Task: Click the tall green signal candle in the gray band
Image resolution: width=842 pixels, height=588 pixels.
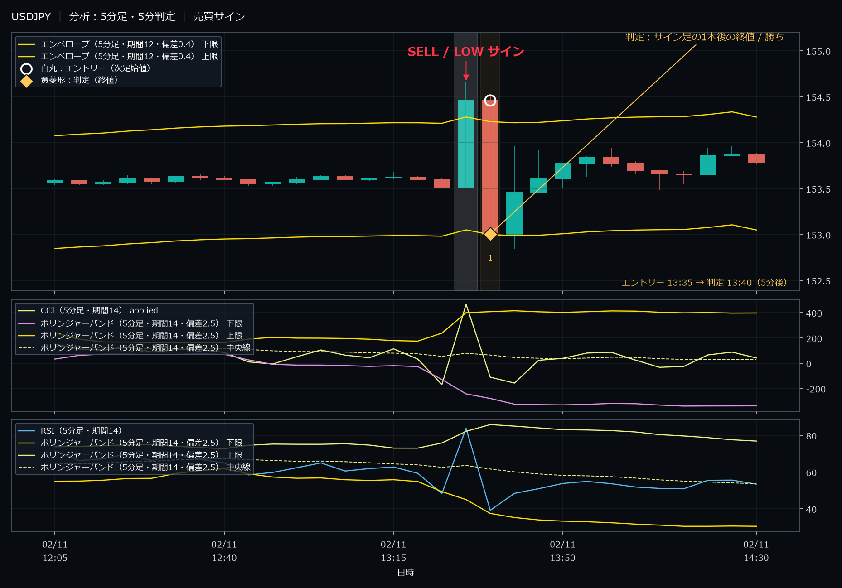Action: pos(466,144)
